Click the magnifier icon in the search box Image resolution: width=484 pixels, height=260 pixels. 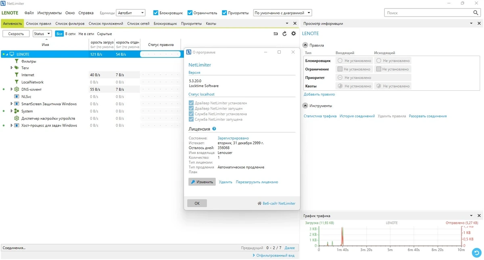[476, 13]
